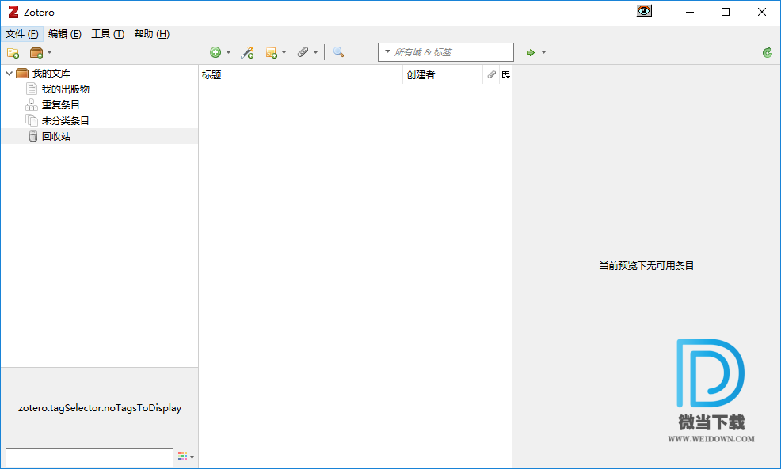781x469 pixels.
Task: Select 重复条目 in the library tree
Action: tap(60, 105)
